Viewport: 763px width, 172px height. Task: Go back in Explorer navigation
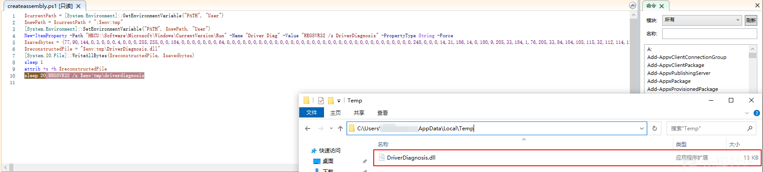pos(308,129)
